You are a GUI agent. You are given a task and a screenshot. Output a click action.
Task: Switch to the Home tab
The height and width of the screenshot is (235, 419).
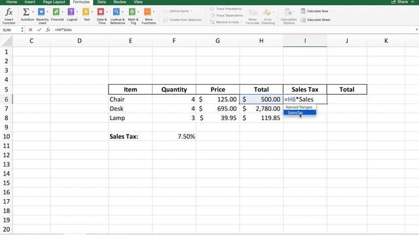pos(12,2)
